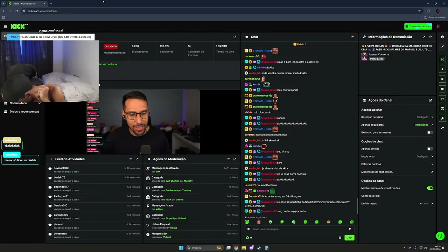This screenshot has height=252, width=448.
Task: Open info icon in right sidebar
Action: coord(442,37)
